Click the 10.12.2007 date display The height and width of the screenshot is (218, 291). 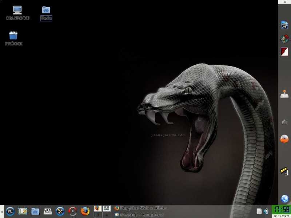[282, 216]
